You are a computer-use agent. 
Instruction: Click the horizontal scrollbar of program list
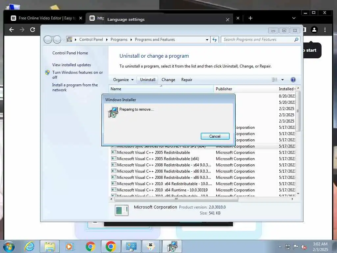point(176,199)
